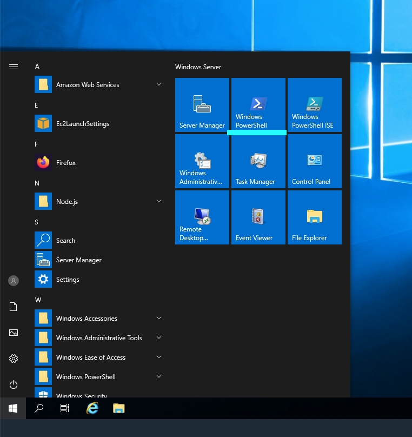Expand the Amazon Web Services folder chevron
The image size is (412, 437).
coord(159,84)
